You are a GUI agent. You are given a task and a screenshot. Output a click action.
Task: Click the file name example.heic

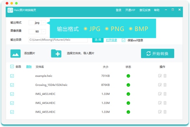pos(44,76)
